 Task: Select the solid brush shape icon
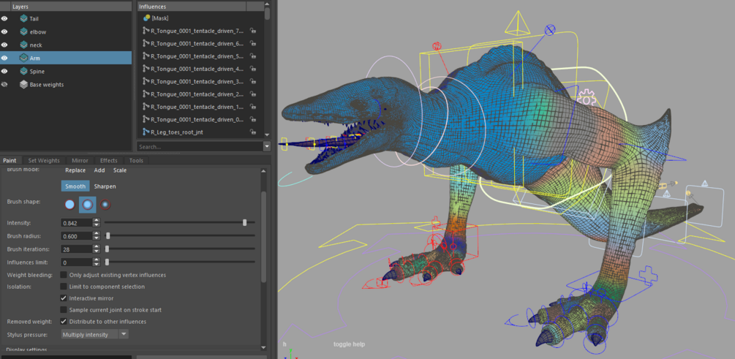(x=70, y=205)
